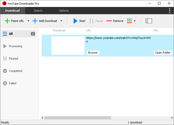Expand the Add Download dropdown arrow
Screen dimensions: 174x125
coord(61,21)
